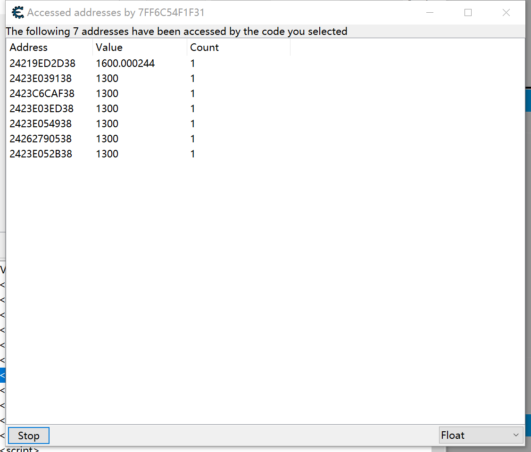Click the 1300 value of 2423E039138
Image resolution: width=531 pixels, height=452 pixels.
107,79
